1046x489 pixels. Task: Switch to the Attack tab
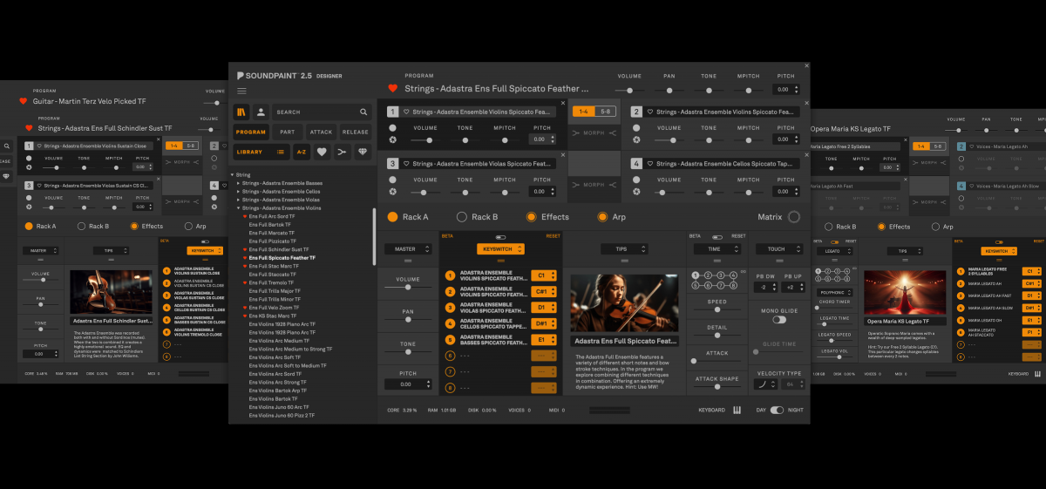(x=321, y=132)
